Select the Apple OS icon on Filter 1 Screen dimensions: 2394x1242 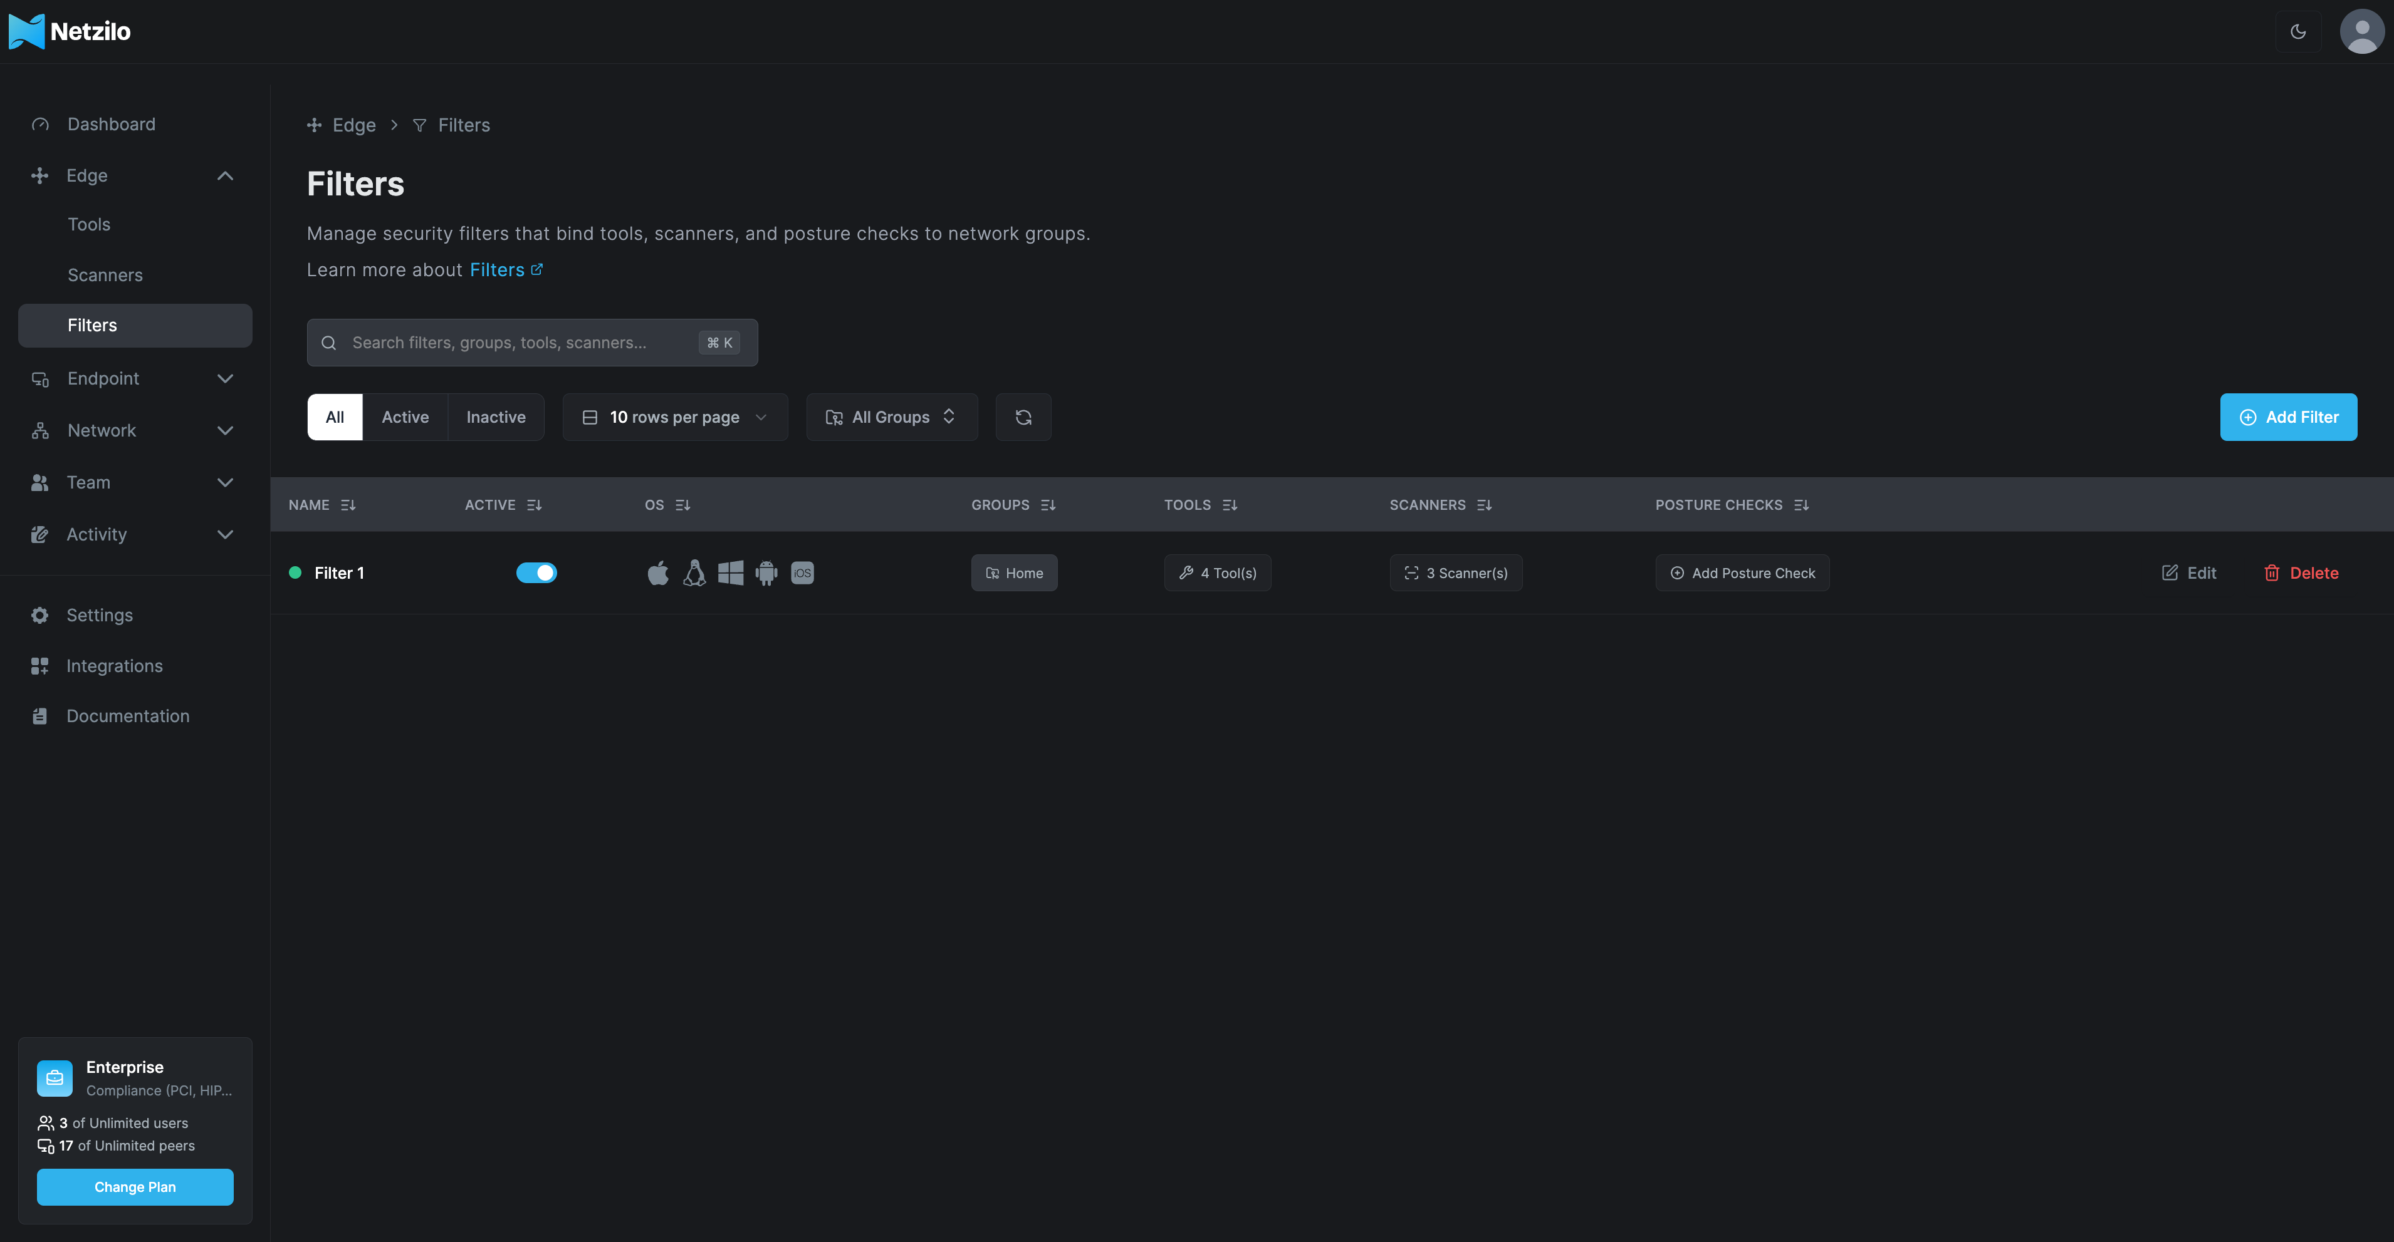[x=658, y=572]
